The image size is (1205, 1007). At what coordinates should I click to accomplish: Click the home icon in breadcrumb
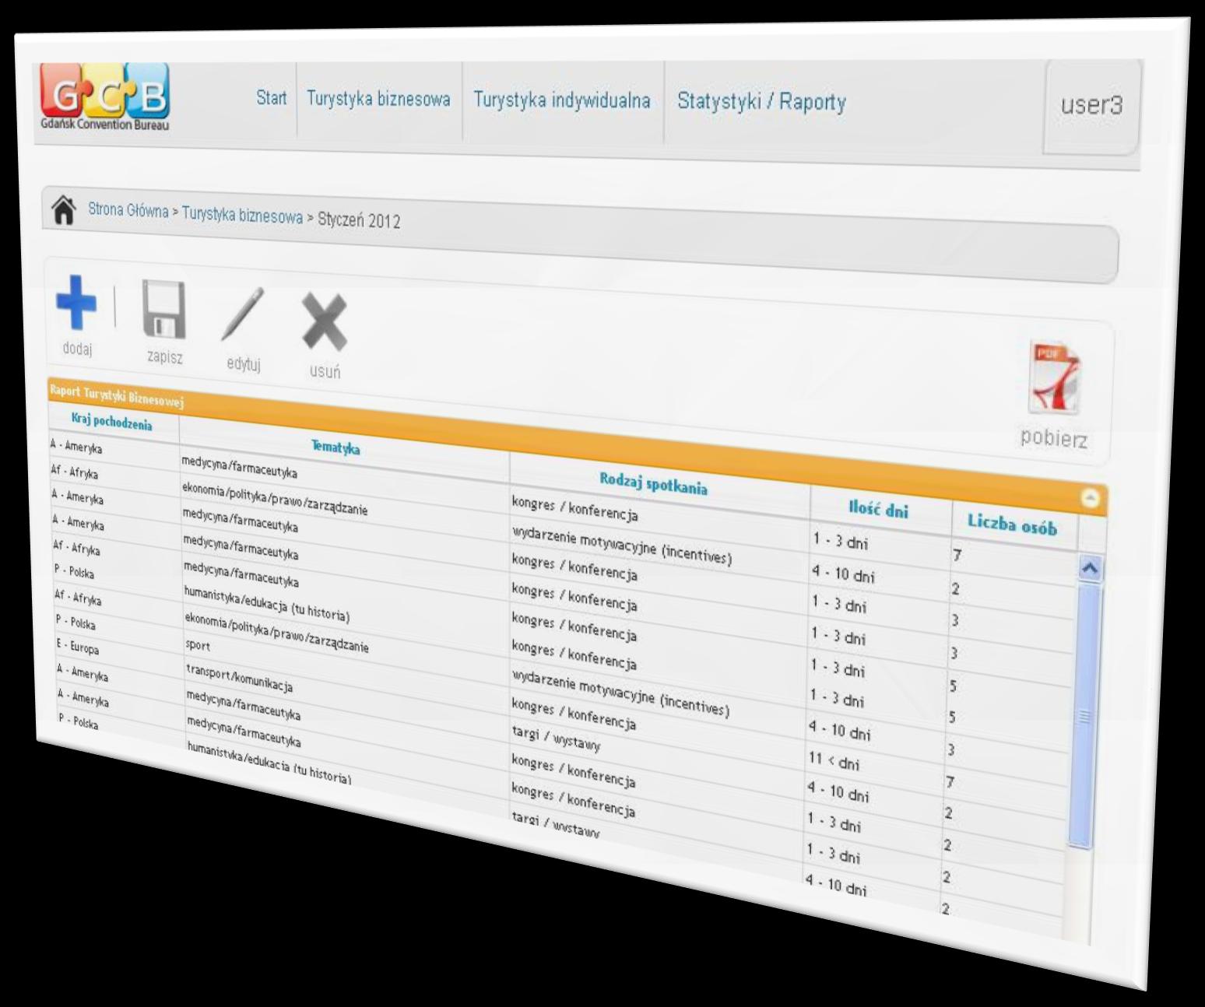click(x=63, y=210)
